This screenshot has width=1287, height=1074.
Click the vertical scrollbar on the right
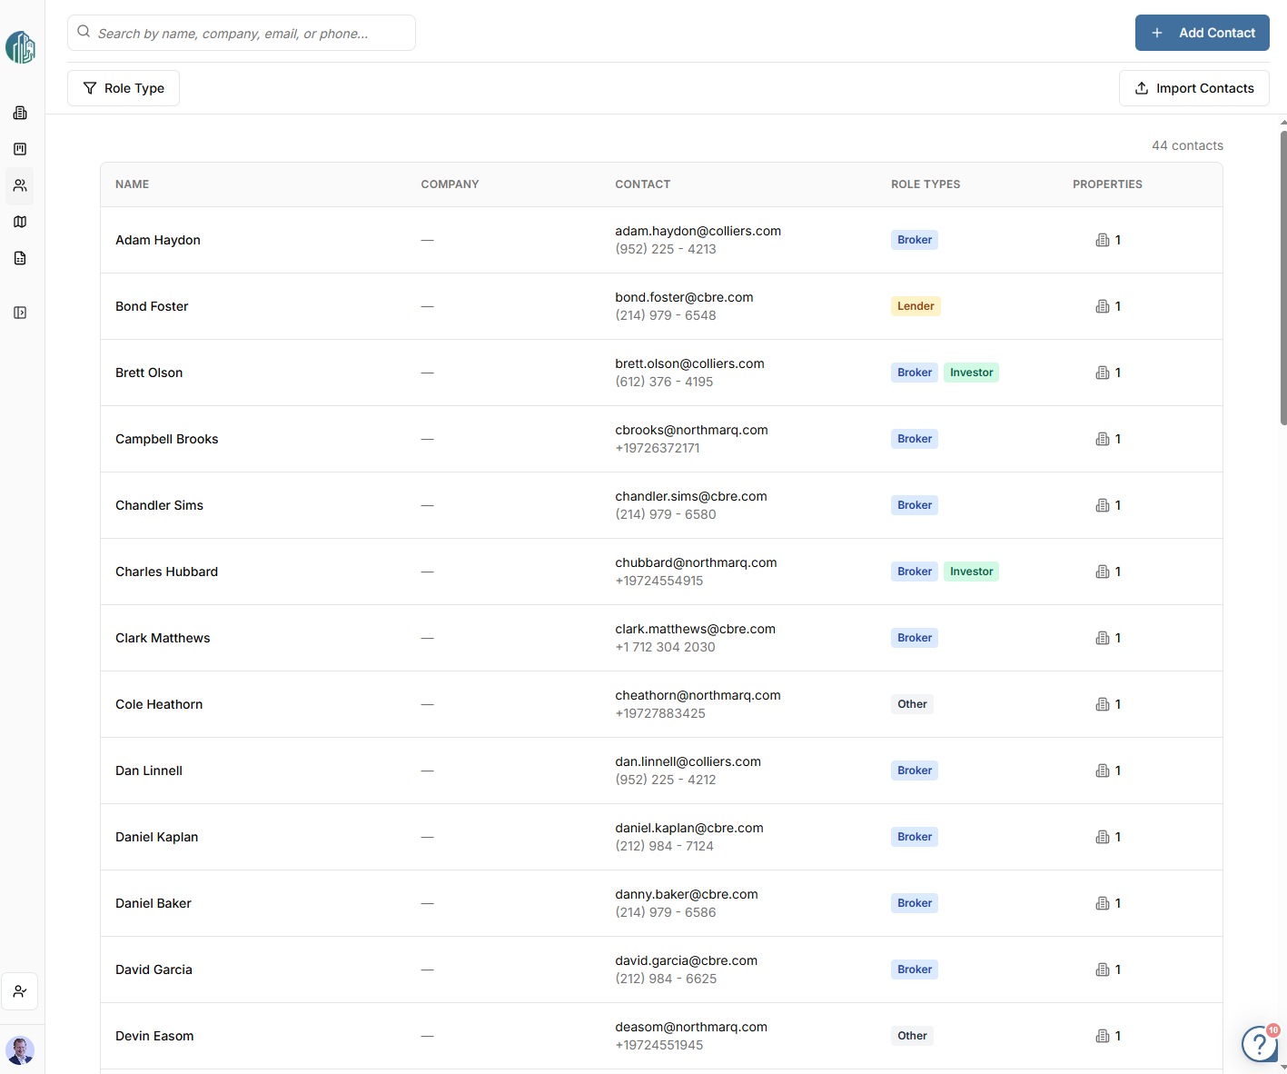pos(1281,273)
